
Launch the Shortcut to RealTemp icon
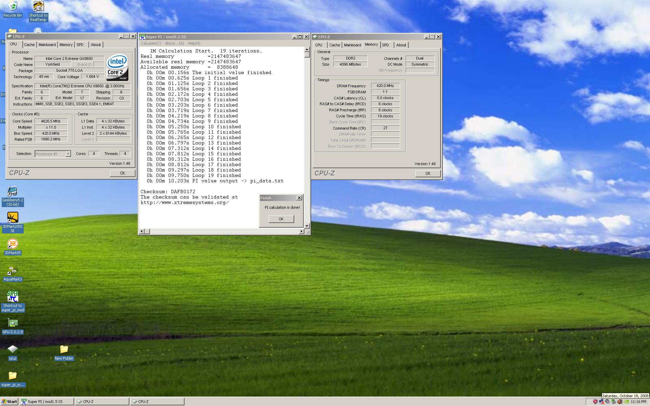pyautogui.click(x=38, y=11)
